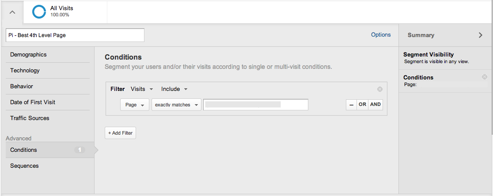Screen dimensions: 493x196
Task: Switch to Traffic Sources section
Action: (30, 118)
